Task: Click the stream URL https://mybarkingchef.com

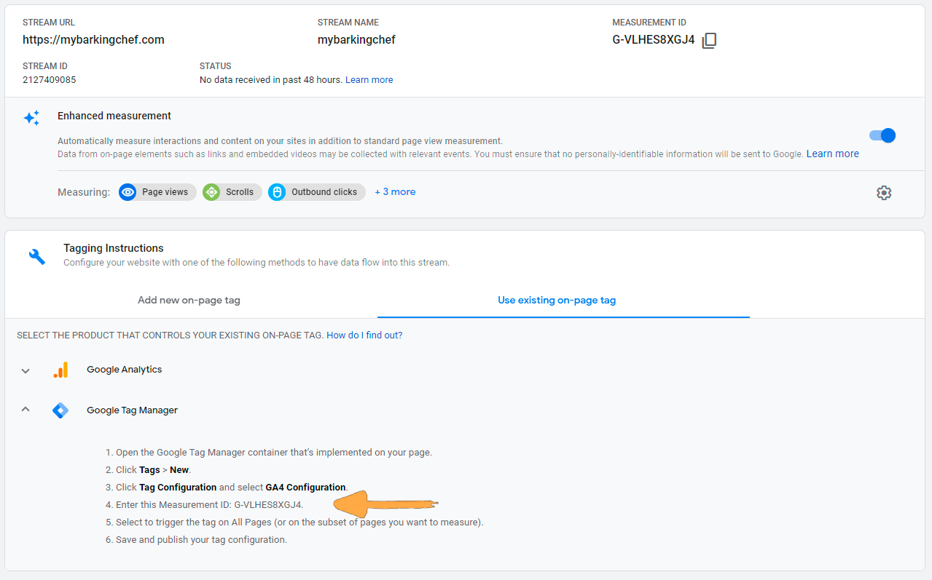Action: pos(93,40)
